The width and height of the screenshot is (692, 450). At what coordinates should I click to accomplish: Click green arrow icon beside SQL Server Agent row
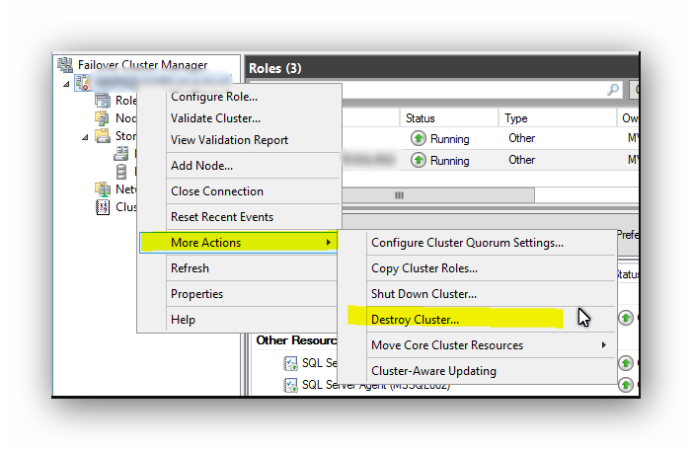click(x=625, y=385)
